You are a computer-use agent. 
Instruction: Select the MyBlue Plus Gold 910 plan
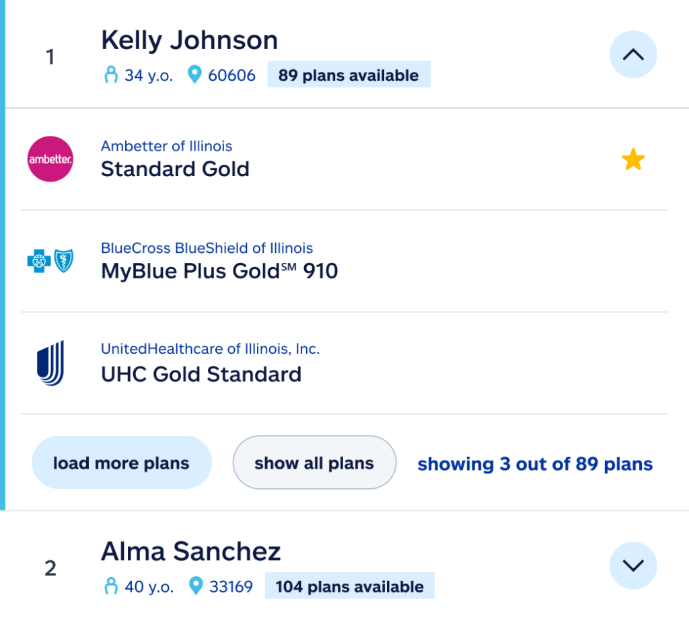coord(219,272)
